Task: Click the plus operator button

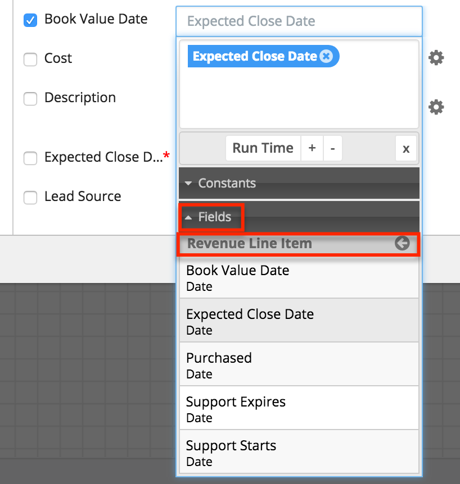Action: coord(312,148)
